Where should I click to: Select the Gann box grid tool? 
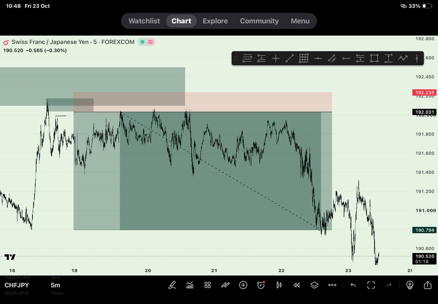pos(304,58)
